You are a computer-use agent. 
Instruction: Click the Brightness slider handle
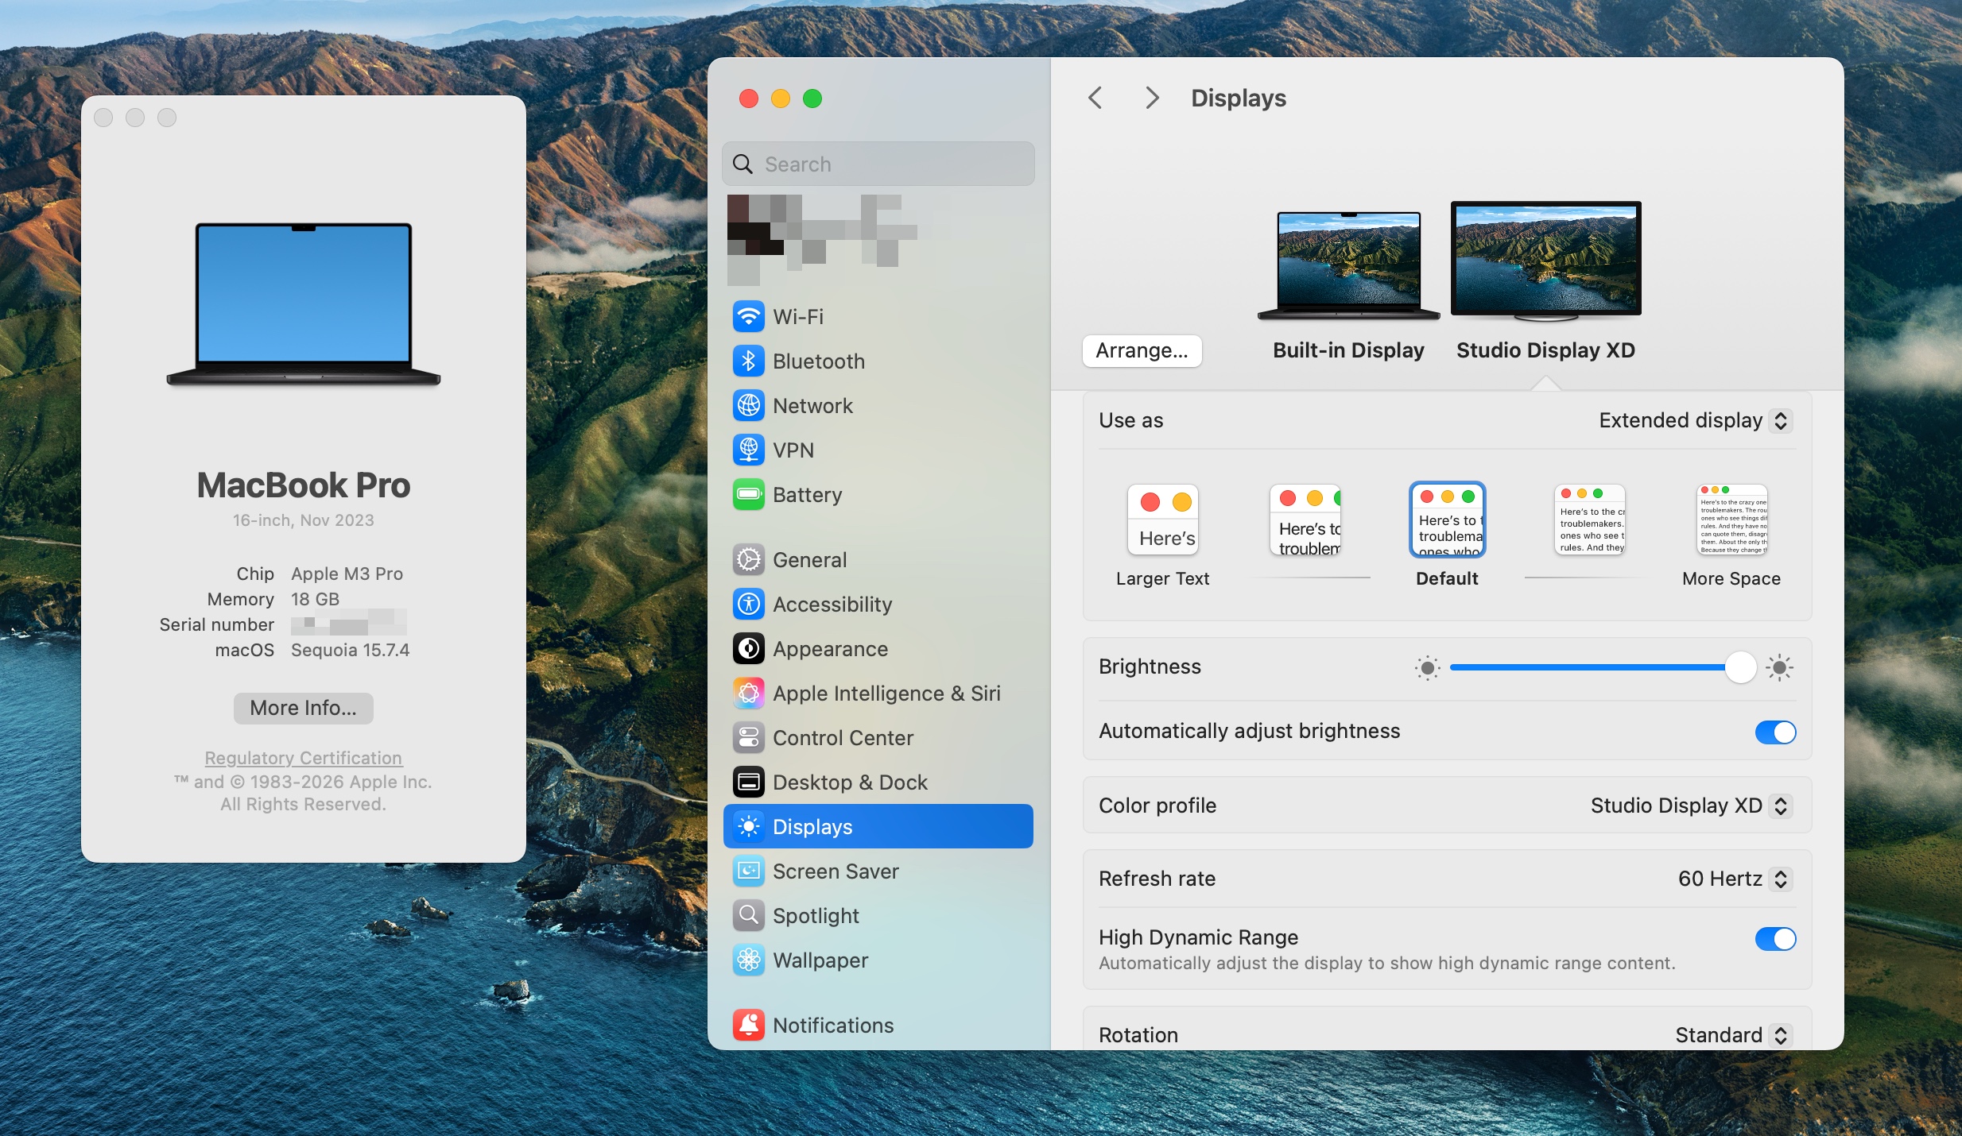[1740, 667]
